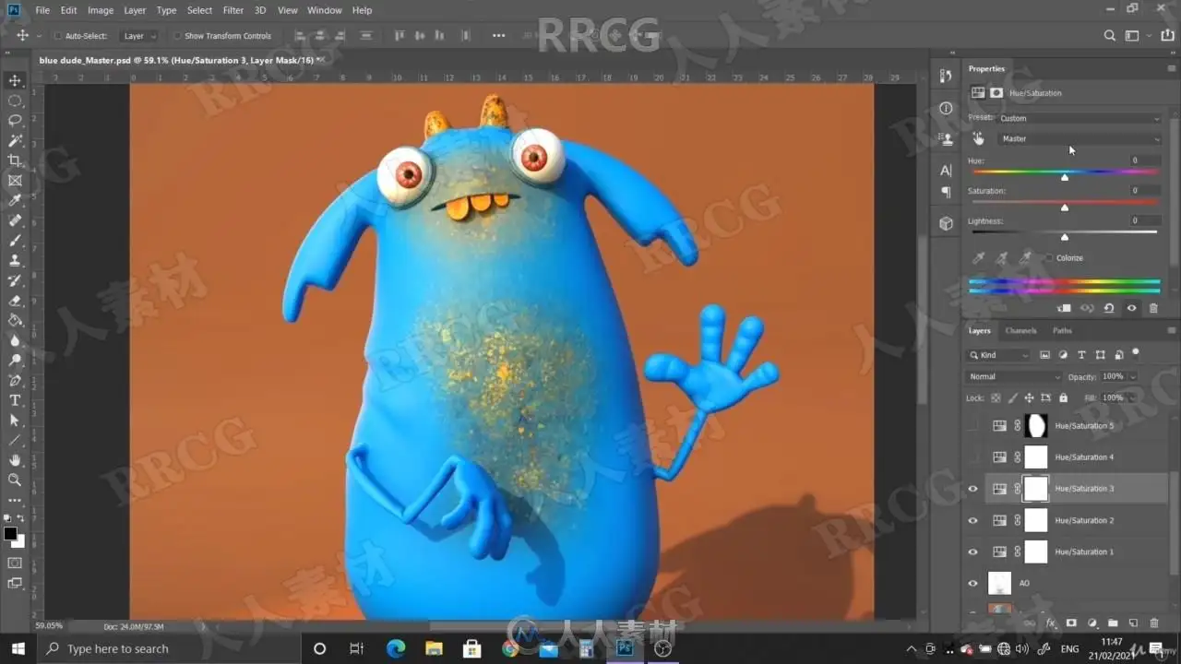Select the Pen tool

pos(15,380)
